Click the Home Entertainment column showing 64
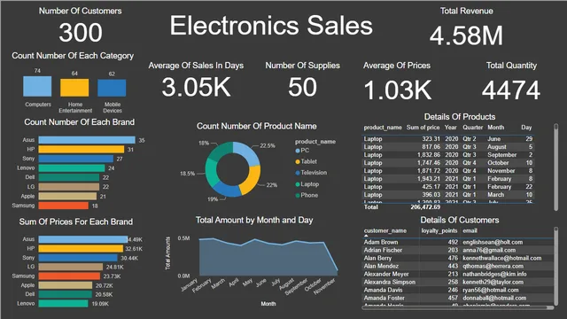 tap(74, 88)
